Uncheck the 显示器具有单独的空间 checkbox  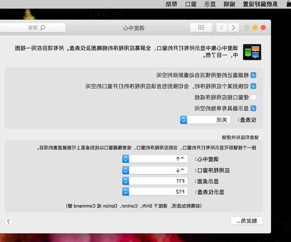point(253,108)
